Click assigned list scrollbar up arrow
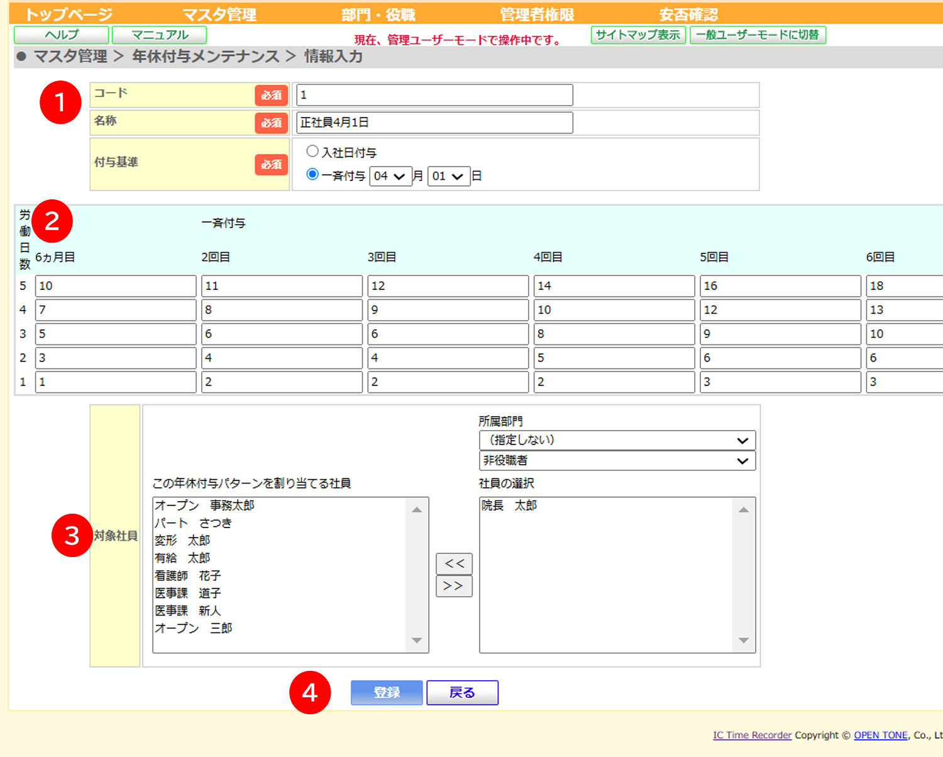The width and height of the screenshot is (943, 757). (417, 509)
